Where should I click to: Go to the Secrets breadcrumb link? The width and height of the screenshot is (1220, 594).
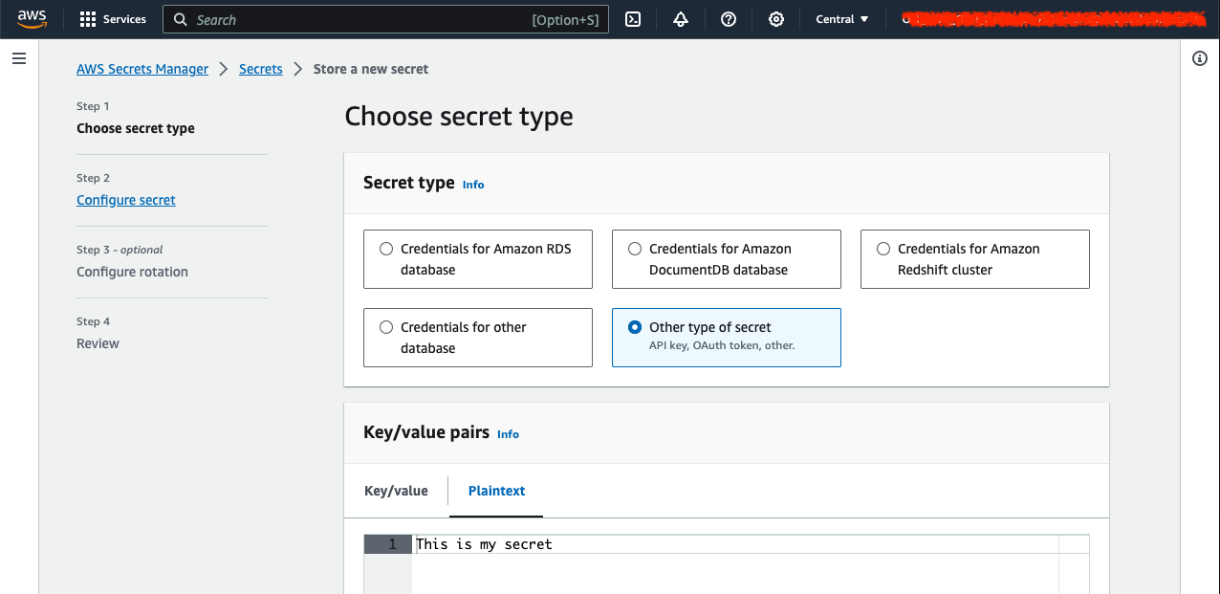coord(261,69)
